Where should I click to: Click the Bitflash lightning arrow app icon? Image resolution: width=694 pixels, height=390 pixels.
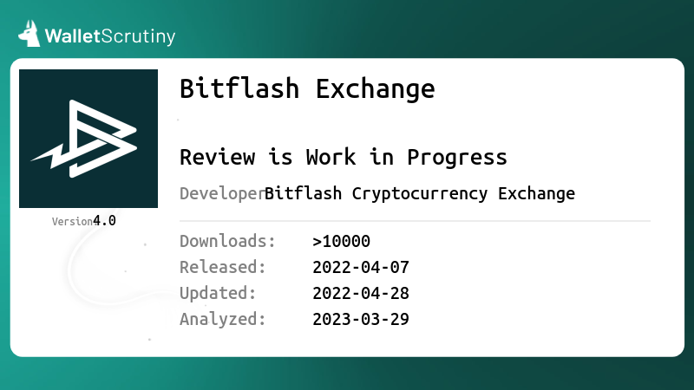tap(88, 139)
